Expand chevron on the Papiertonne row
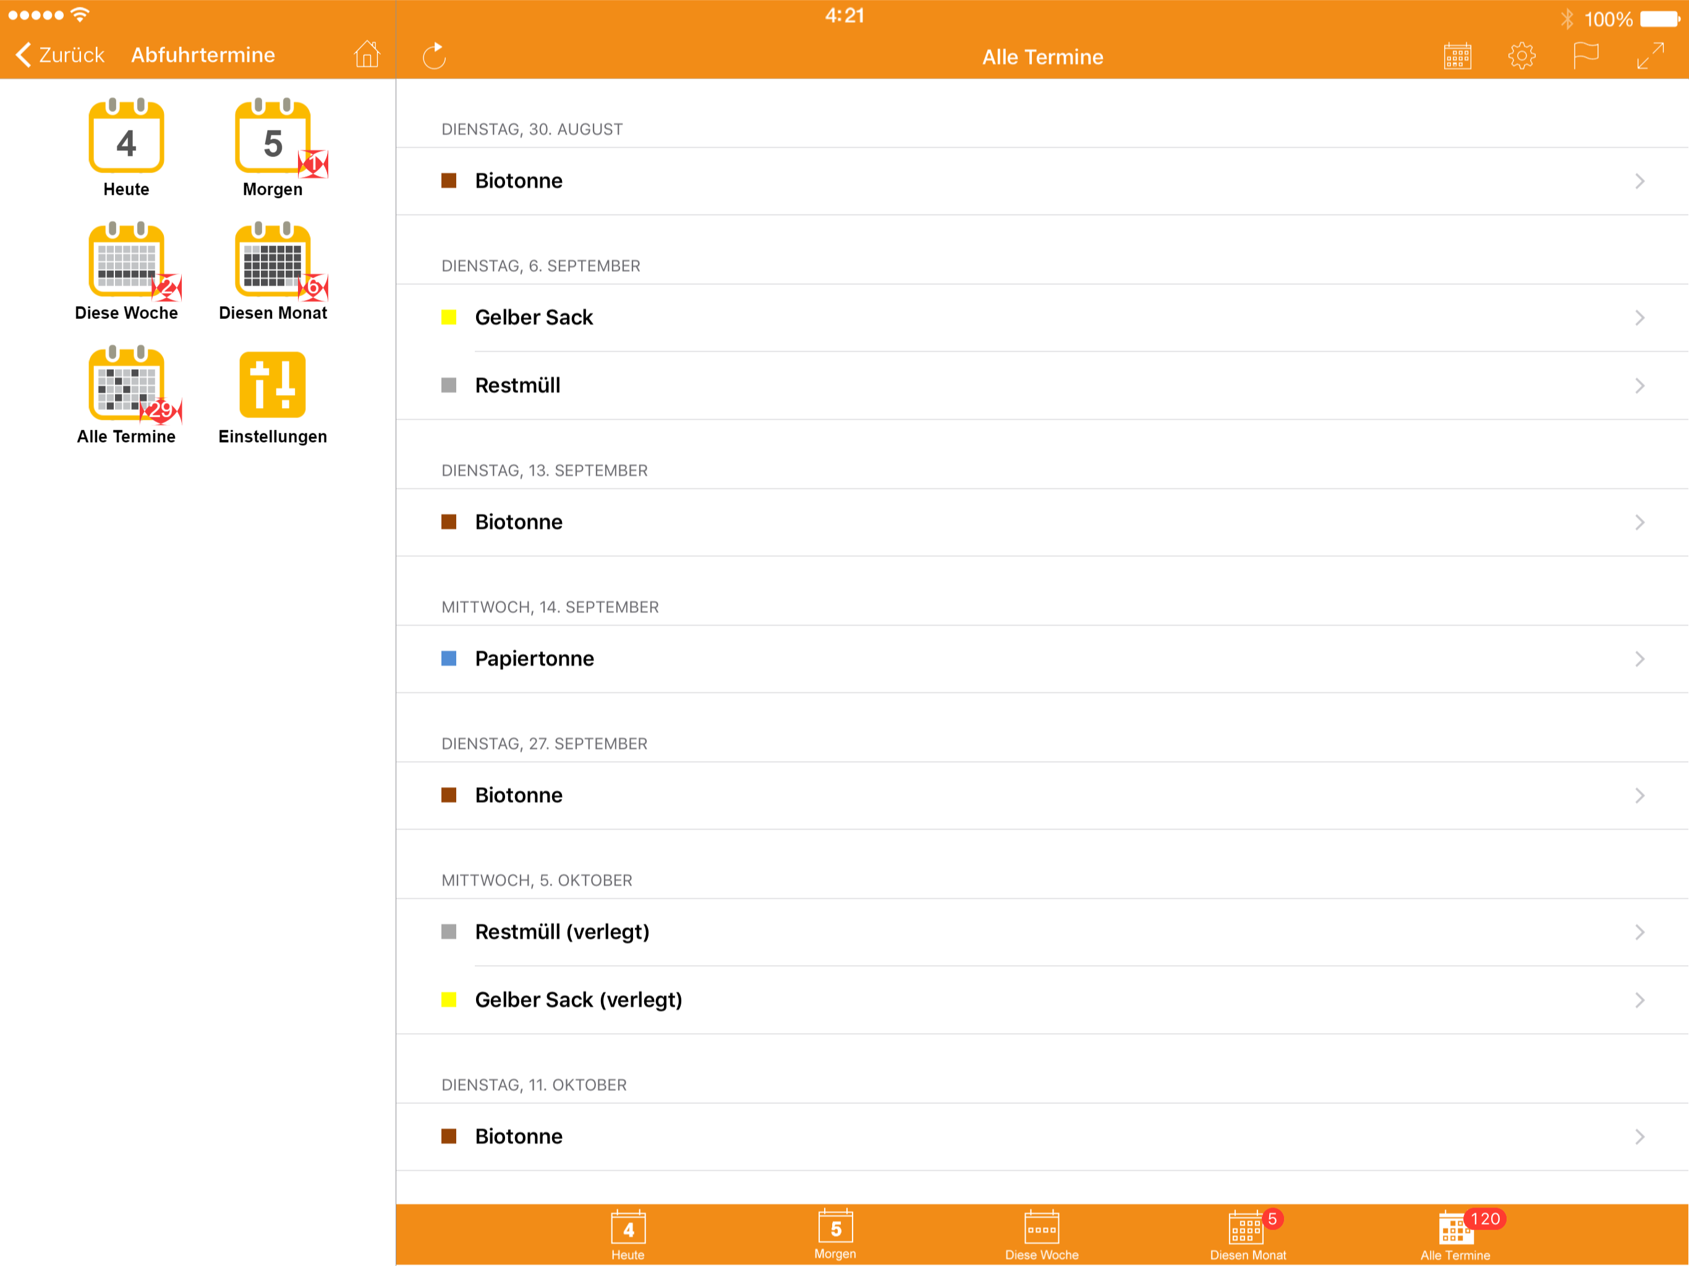The height and width of the screenshot is (1266, 1689). [1640, 659]
